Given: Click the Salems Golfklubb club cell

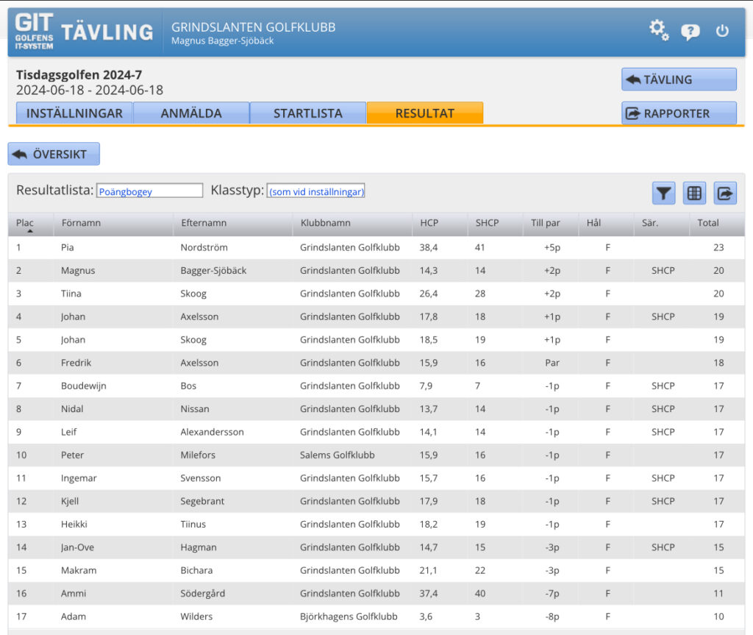Looking at the screenshot, I should pos(337,455).
